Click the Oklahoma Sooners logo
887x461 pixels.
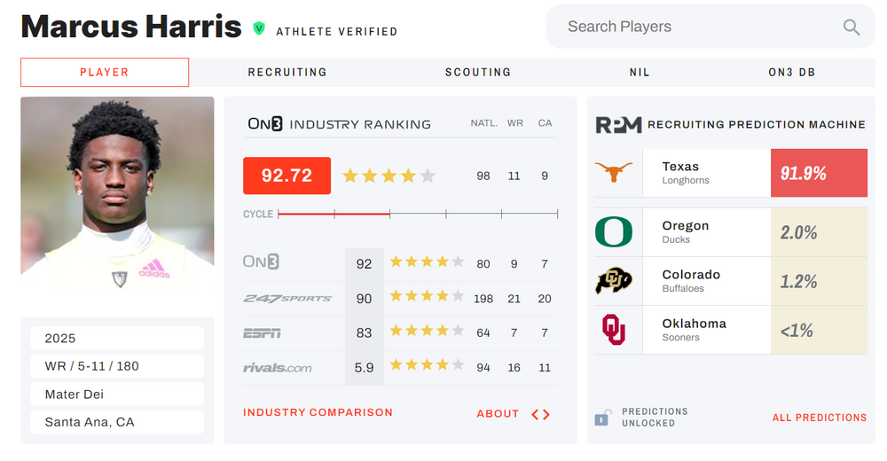614,330
